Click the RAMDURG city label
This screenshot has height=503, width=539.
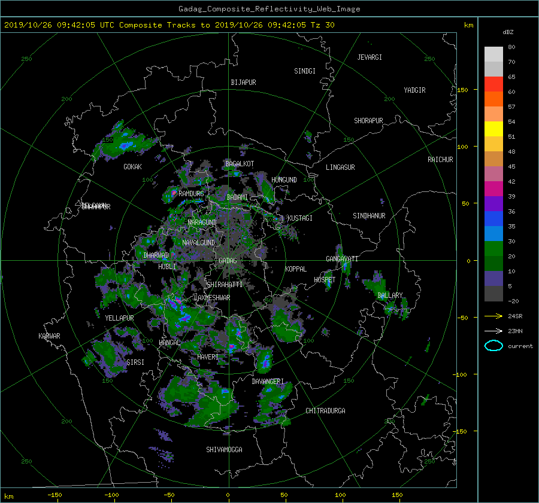(x=191, y=194)
